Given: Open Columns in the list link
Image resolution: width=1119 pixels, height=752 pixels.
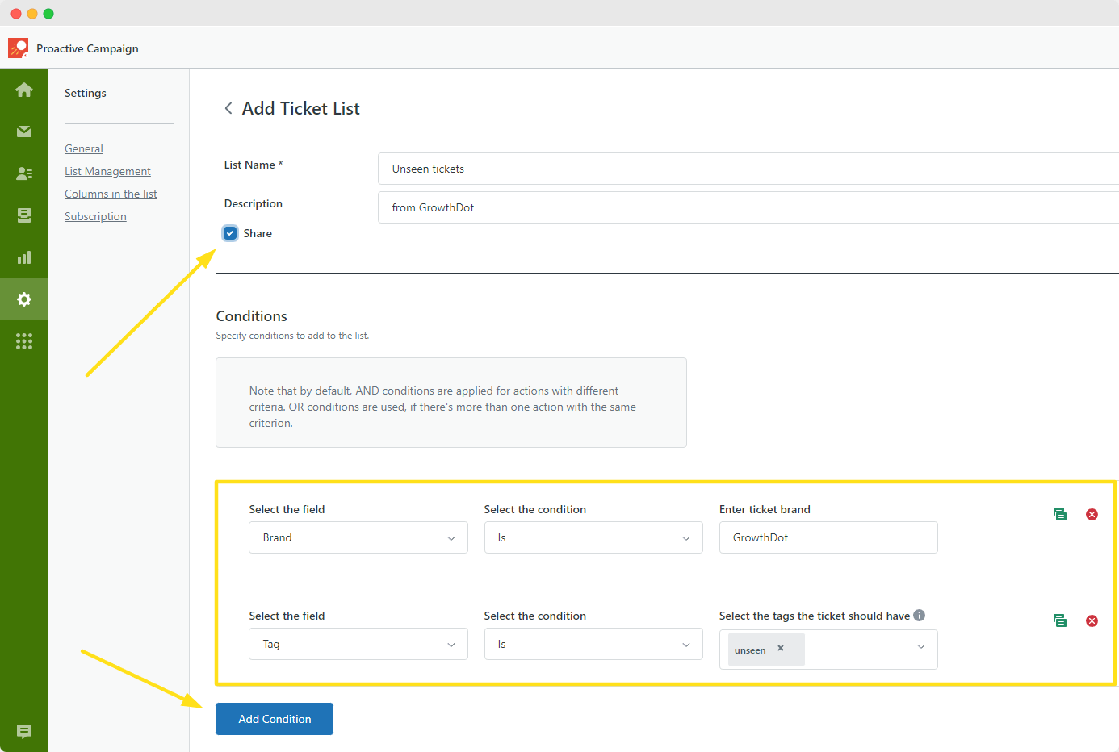Looking at the screenshot, I should tap(111, 194).
